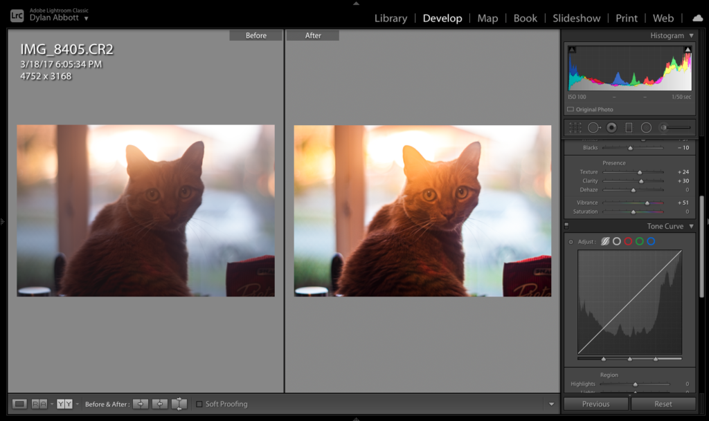Image resolution: width=709 pixels, height=421 pixels.
Task: Switch to the Develop module
Action: (442, 18)
